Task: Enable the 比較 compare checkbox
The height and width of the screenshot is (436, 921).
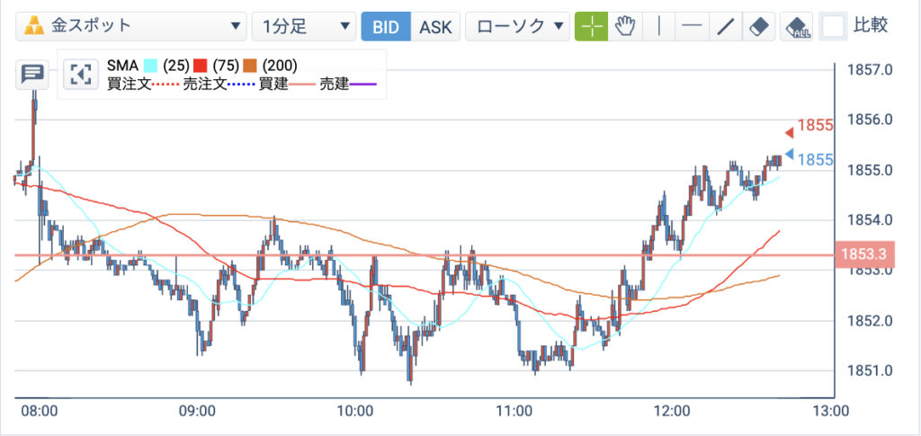Action: pyautogui.click(x=834, y=26)
